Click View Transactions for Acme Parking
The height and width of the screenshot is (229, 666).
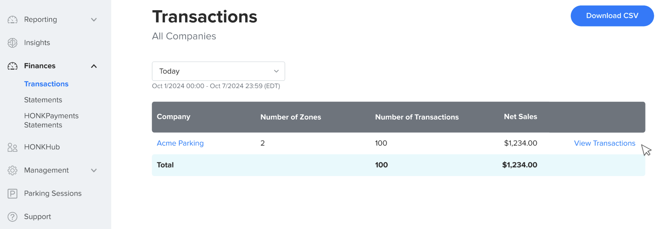click(x=604, y=143)
